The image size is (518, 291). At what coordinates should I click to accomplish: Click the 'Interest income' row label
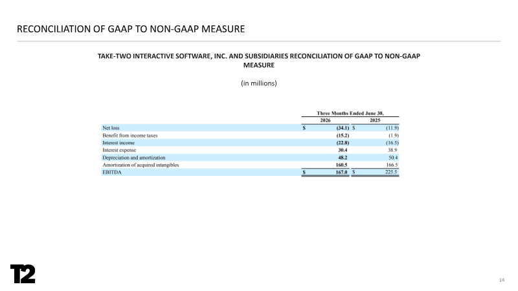click(118, 143)
